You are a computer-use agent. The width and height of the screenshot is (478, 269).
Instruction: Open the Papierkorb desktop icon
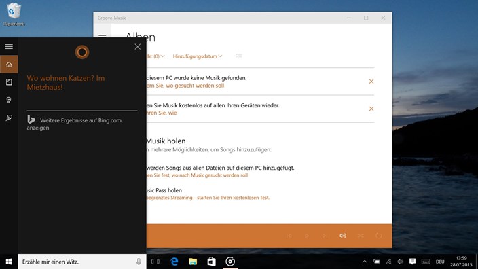pos(14,14)
